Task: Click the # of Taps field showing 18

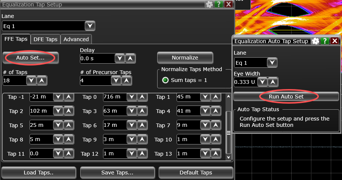Action: pos(15,80)
